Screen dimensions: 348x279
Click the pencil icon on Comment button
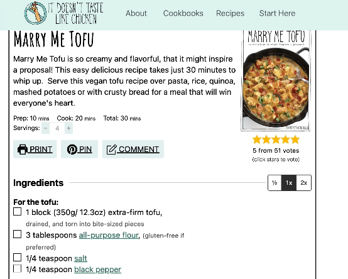(x=111, y=150)
